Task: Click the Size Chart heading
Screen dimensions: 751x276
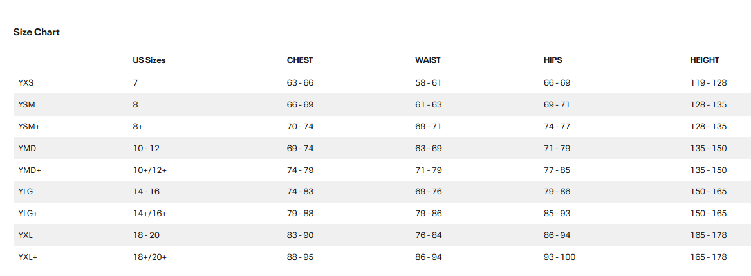Action: [x=37, y=32]
